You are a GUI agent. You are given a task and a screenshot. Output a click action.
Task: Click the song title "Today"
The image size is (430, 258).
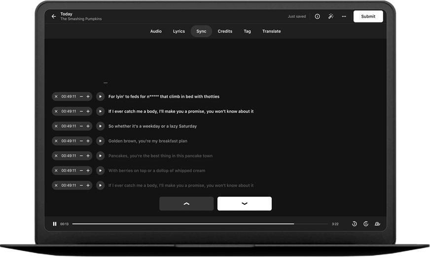coord(67,14)
